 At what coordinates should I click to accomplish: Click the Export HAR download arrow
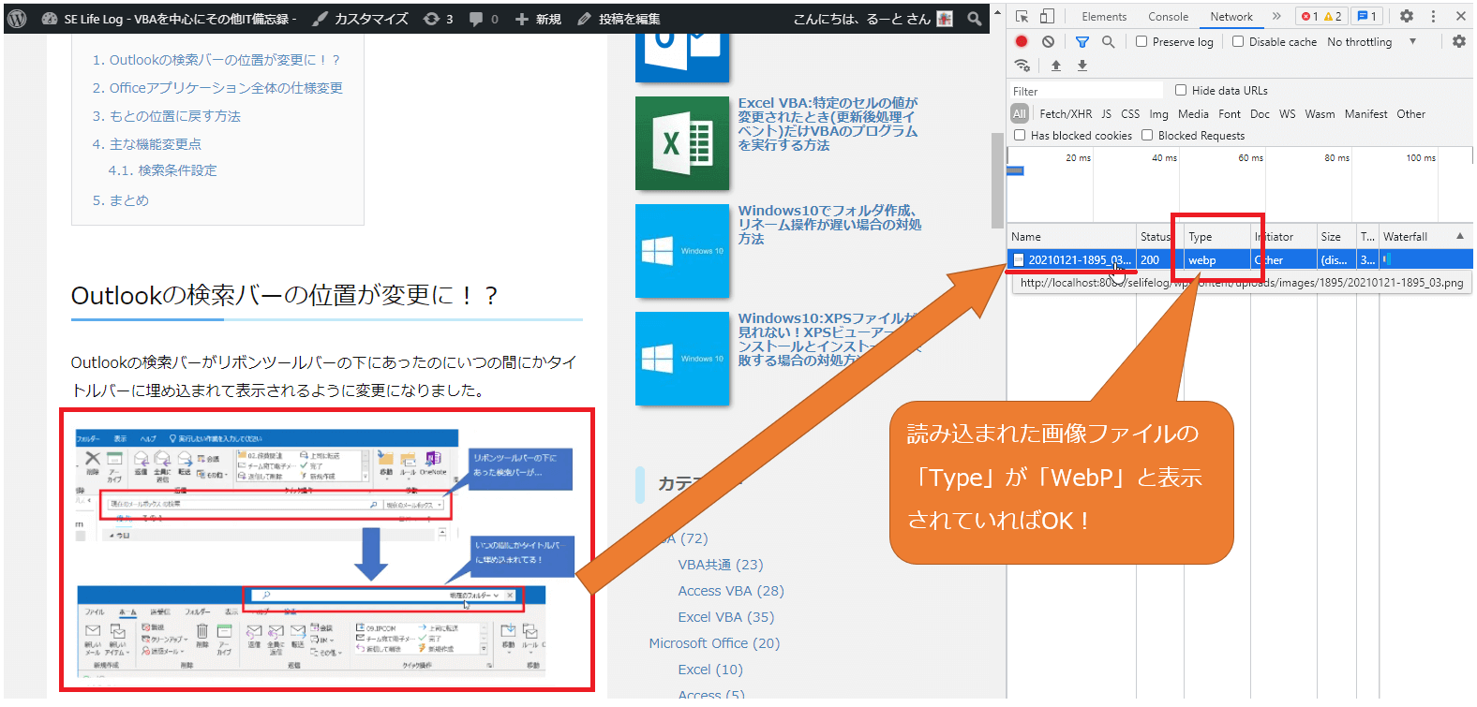[1082, 66]
